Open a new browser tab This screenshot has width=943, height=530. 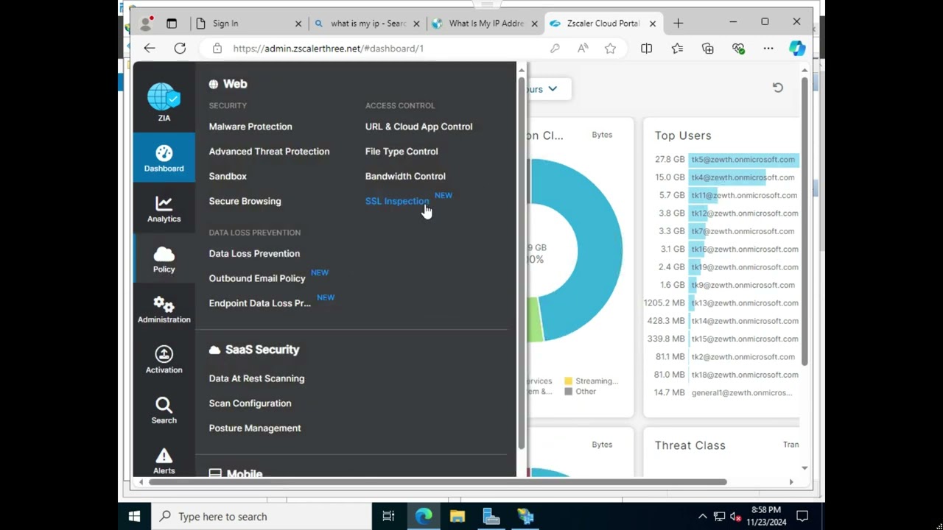pyautogui.click(x=678, y=24)
